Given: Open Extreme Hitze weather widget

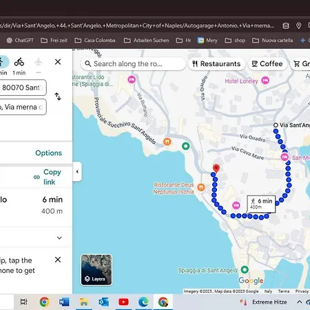Looking at the screenshot, I should pyautogui.click(x=264, y=302).
